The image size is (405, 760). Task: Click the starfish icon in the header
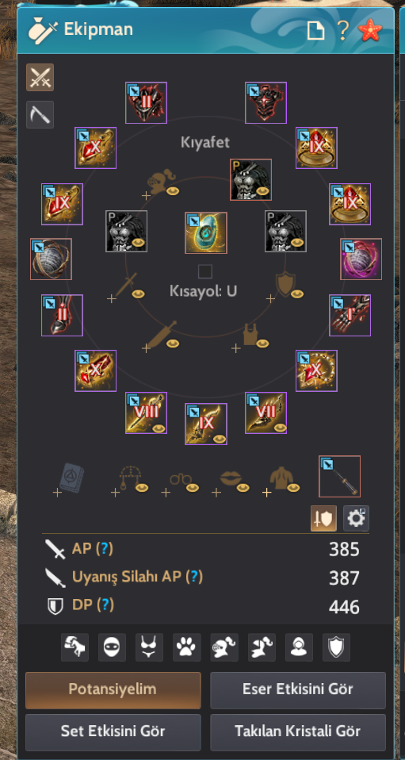point(370,31)
